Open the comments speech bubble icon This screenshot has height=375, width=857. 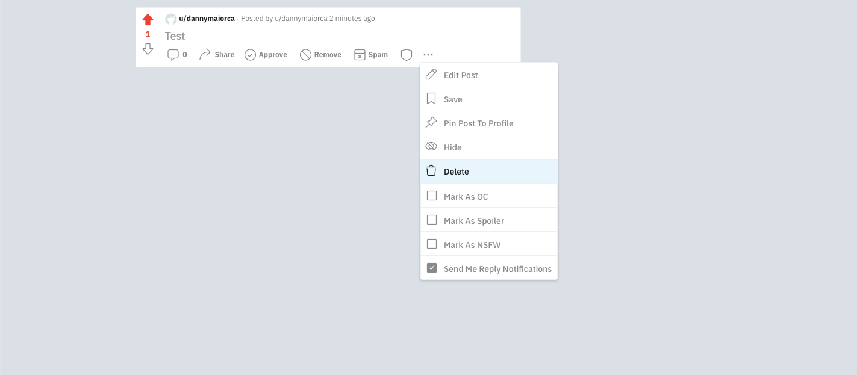pyautogui.click(x=173, y=55)
